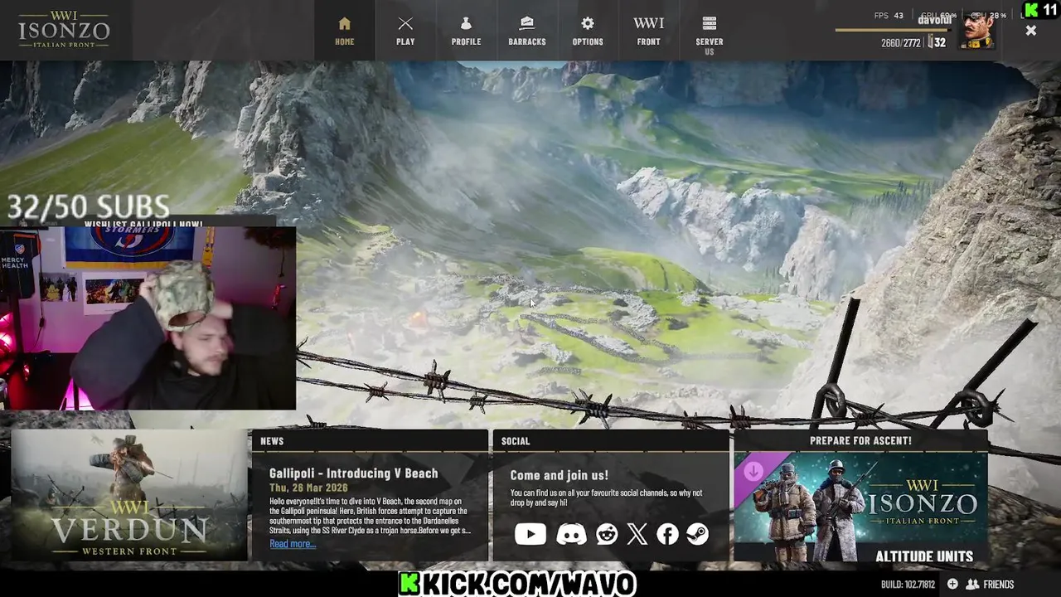Open the Reddit social icon
Image resolution: width=1061 pixels, height=597 pixels.
tap(607, 534)
